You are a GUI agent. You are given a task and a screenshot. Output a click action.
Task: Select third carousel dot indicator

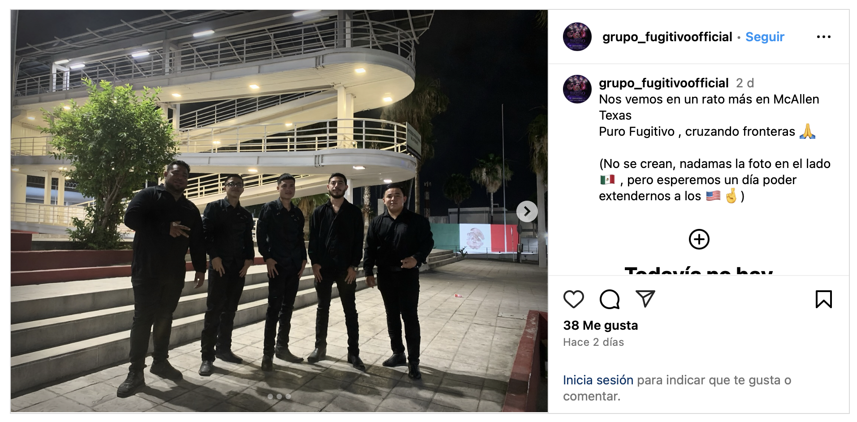click(288, 396)
